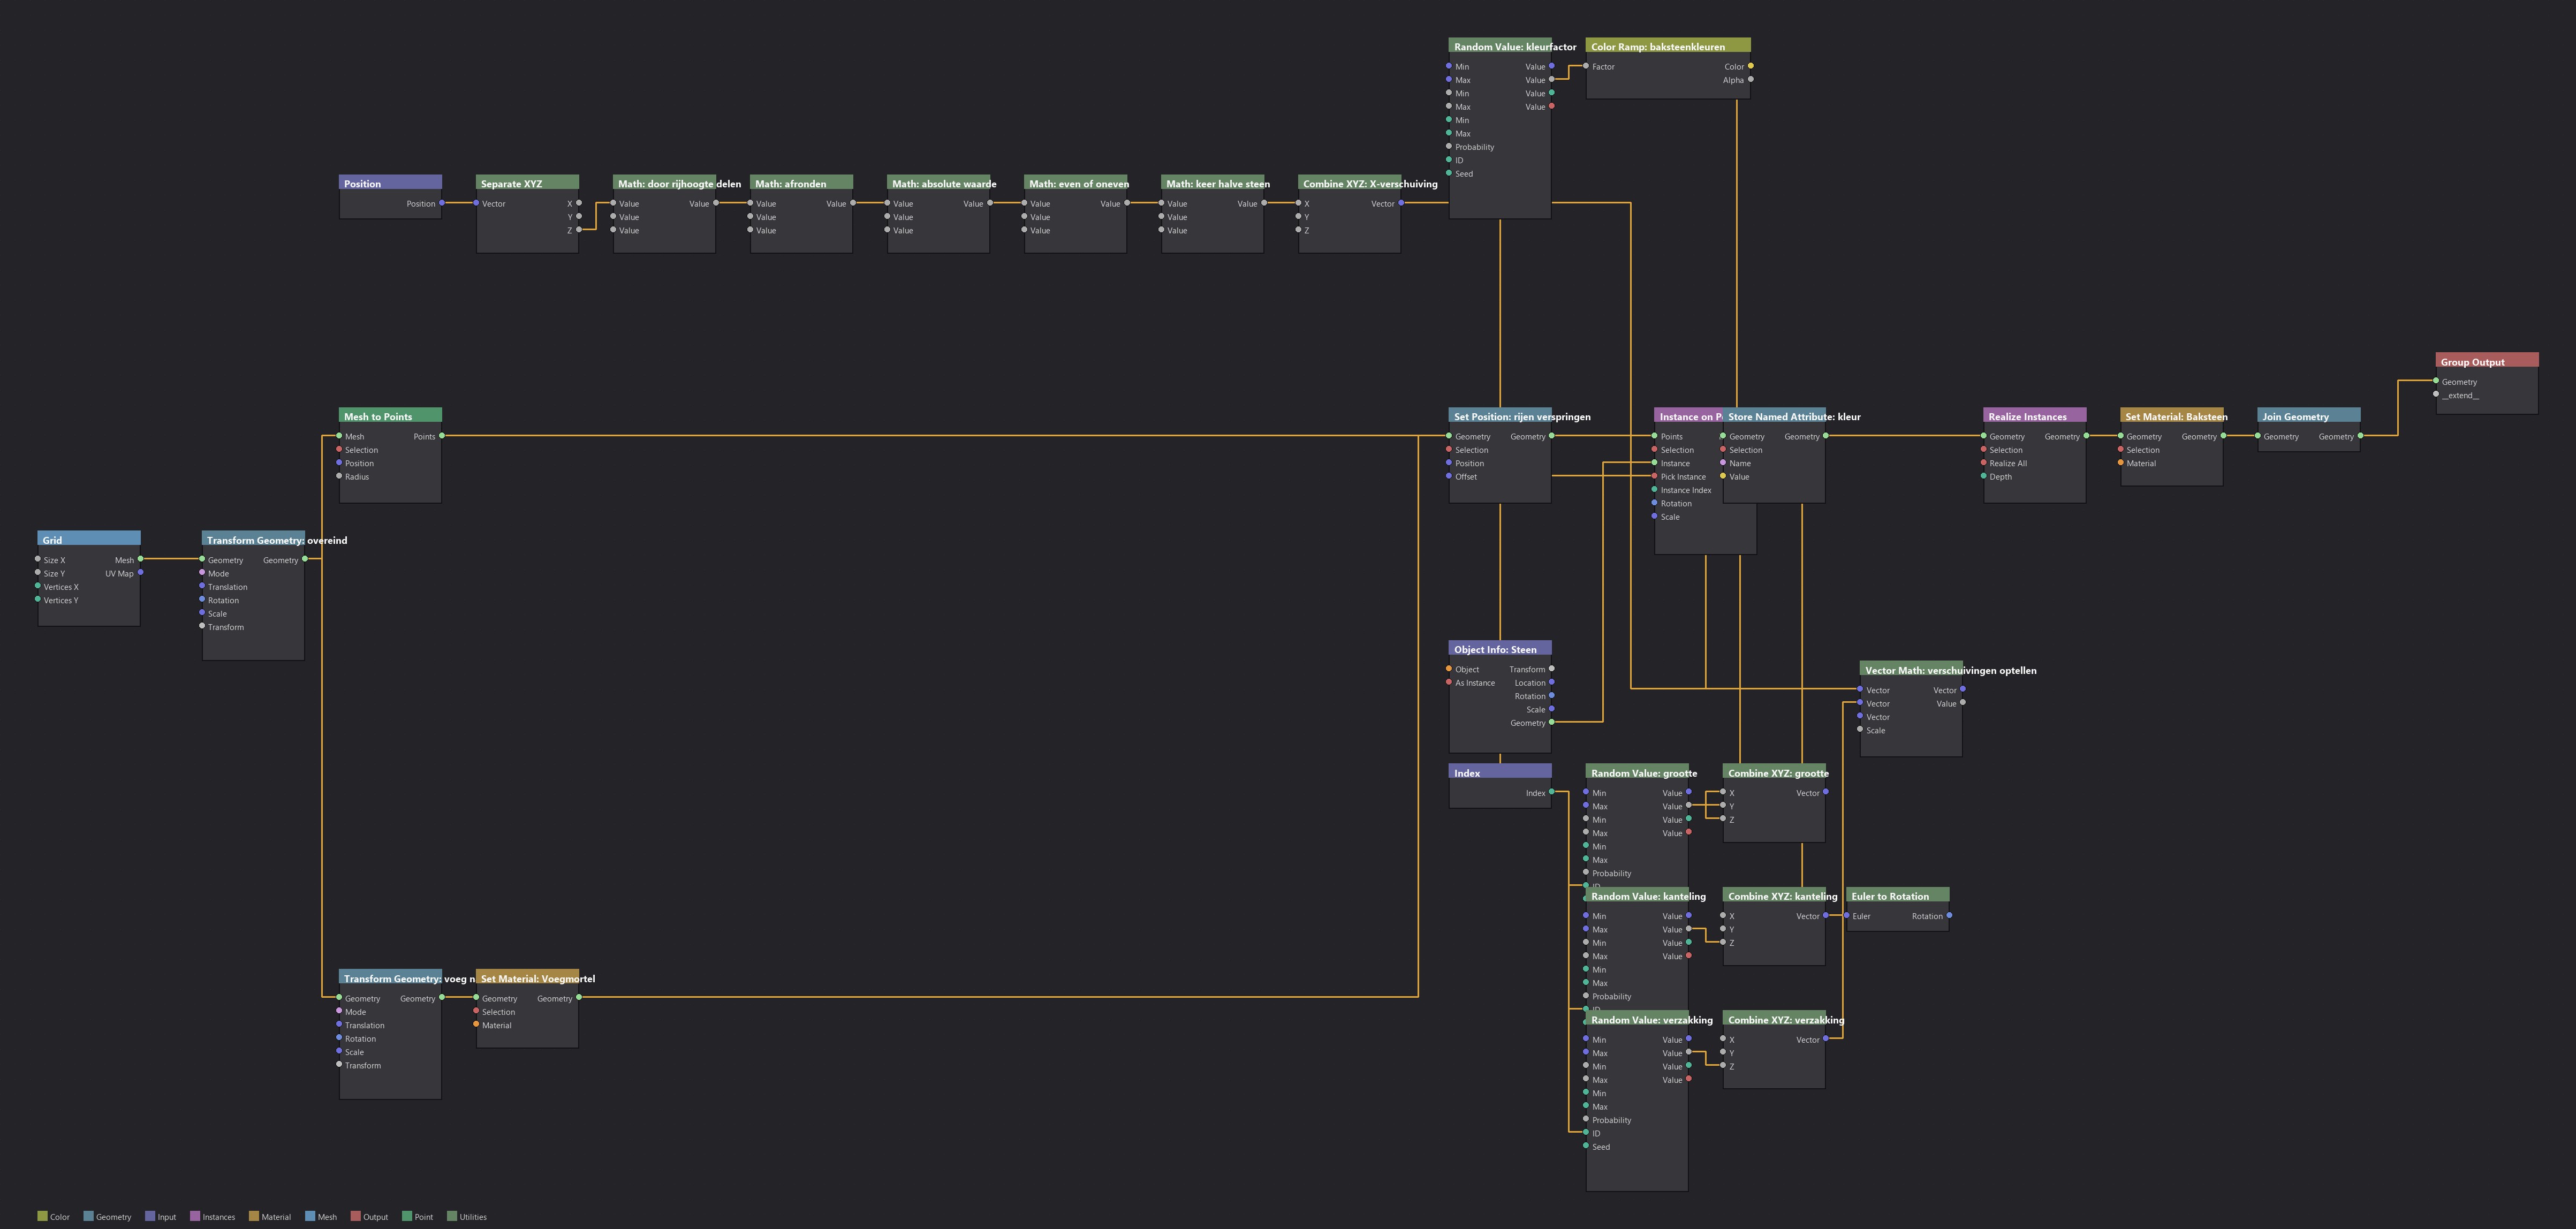Click the Realize Instances node header
Screen dimensions: 2576x1229
(2035, 416)
